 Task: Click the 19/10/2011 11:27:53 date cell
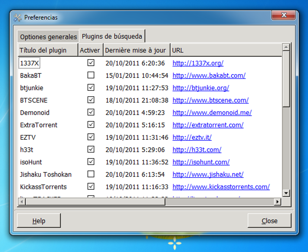coord(137,88)
